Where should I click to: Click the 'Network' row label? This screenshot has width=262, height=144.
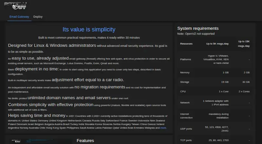185,103
